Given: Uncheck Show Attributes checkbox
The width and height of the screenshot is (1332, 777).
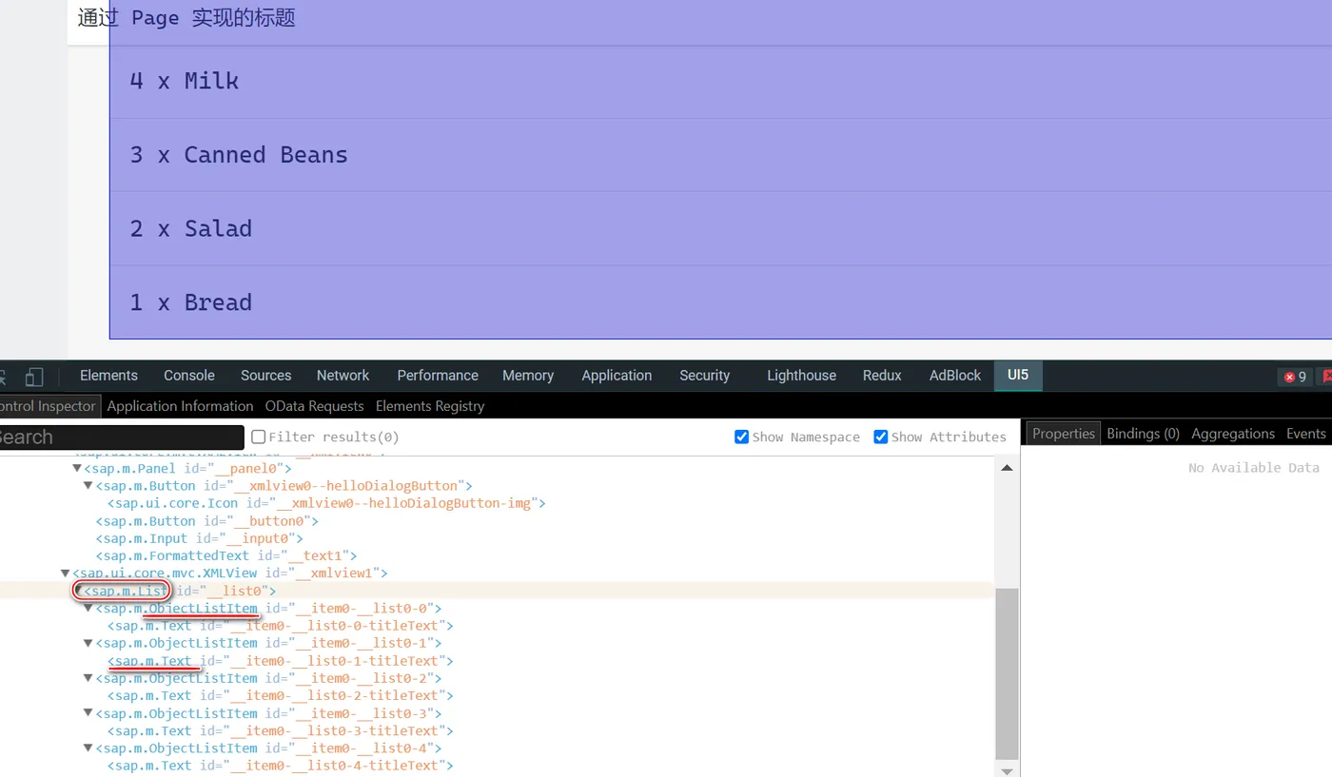Looking at the screenshot, I should [x=881, y=437].
